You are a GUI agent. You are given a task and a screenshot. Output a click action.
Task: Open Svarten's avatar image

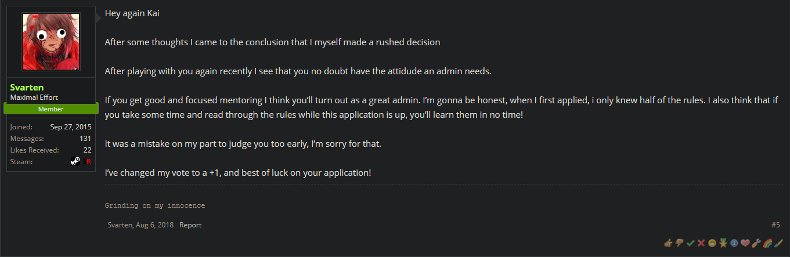click(51, 42)
